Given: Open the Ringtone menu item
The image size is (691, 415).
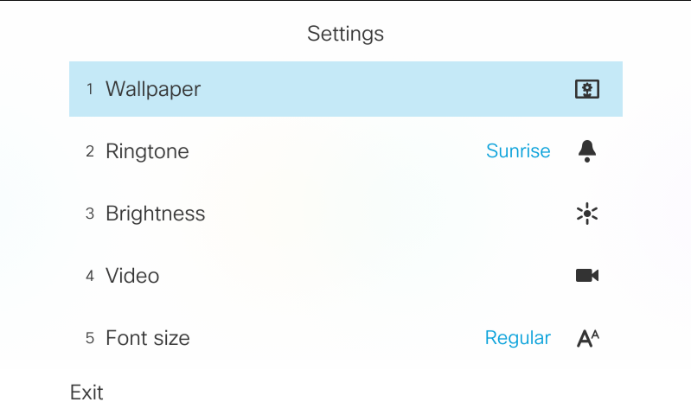Looking at the screenshot, I should [147, 151].
